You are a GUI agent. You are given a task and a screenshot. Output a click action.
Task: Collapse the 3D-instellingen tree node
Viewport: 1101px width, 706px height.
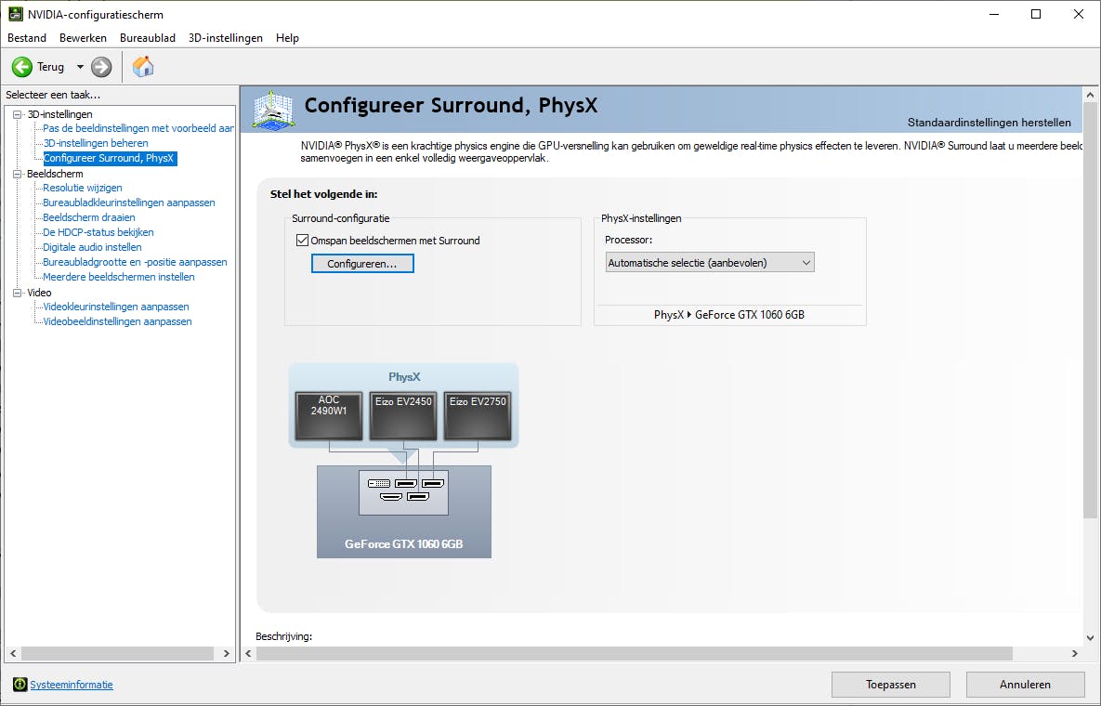18,114
